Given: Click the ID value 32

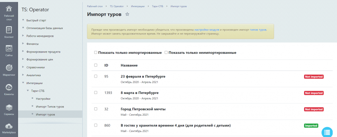Looking at the screenshot, I should pos(106,109).
